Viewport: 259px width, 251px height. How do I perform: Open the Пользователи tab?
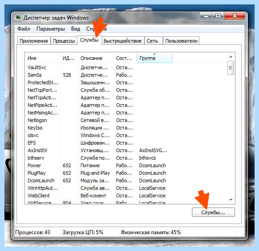[181, 41]
